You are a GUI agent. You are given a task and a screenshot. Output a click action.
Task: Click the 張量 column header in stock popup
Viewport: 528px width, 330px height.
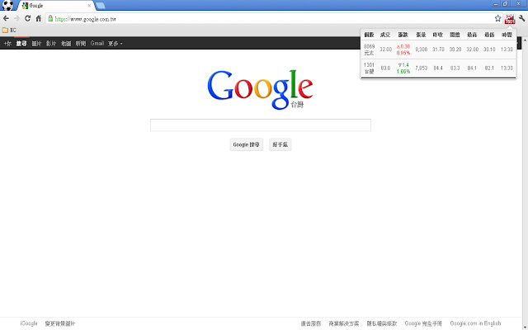coord(421,35)
